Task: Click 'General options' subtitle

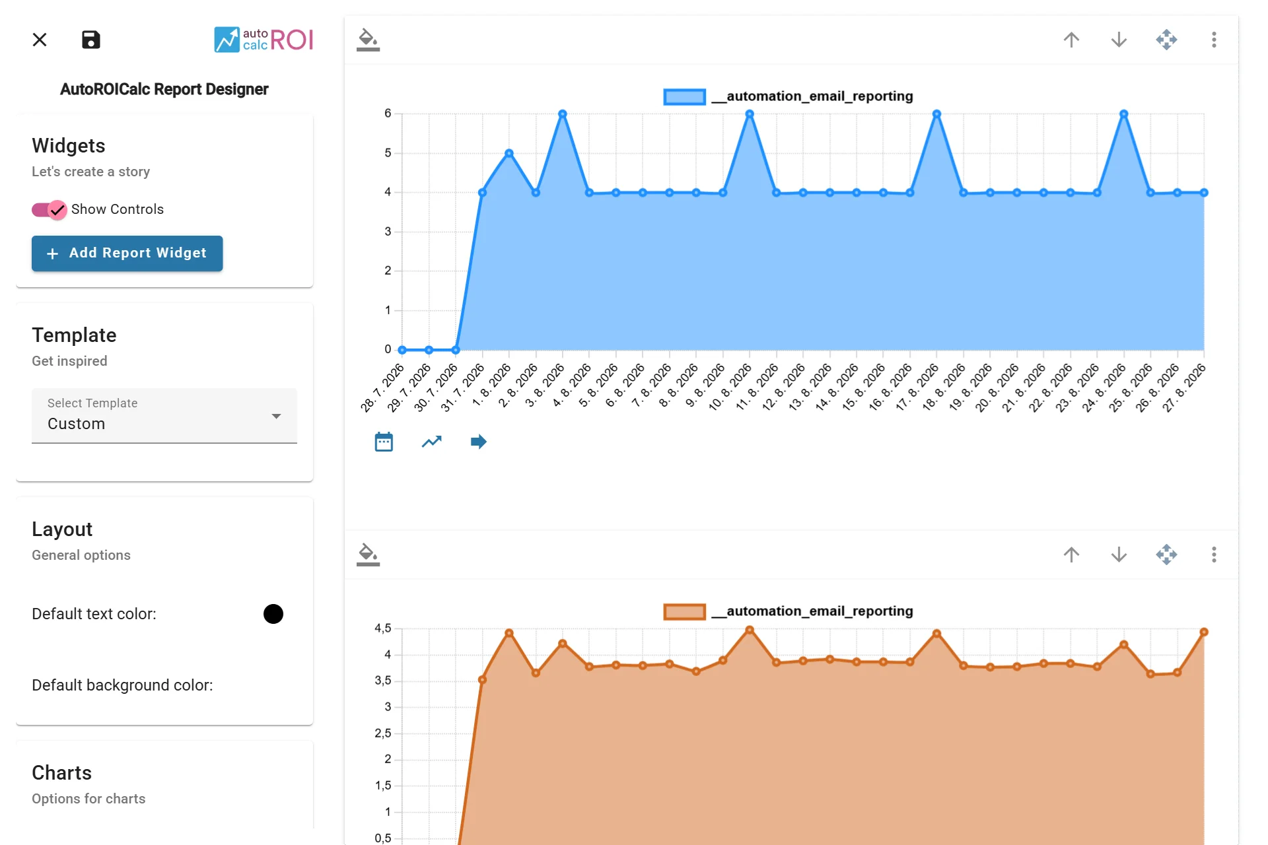Action: 81,555
